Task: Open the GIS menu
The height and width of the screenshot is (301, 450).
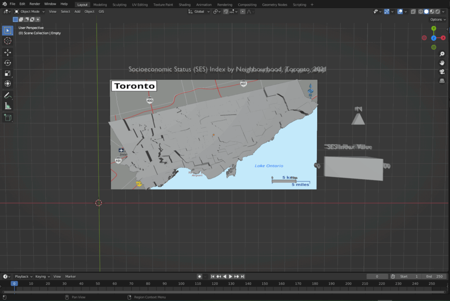Action: click(102, 11)
